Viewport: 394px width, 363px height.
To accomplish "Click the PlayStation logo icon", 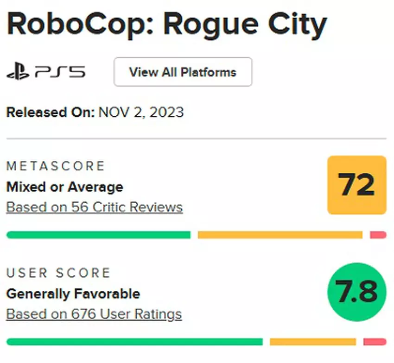I will [18, 73].
